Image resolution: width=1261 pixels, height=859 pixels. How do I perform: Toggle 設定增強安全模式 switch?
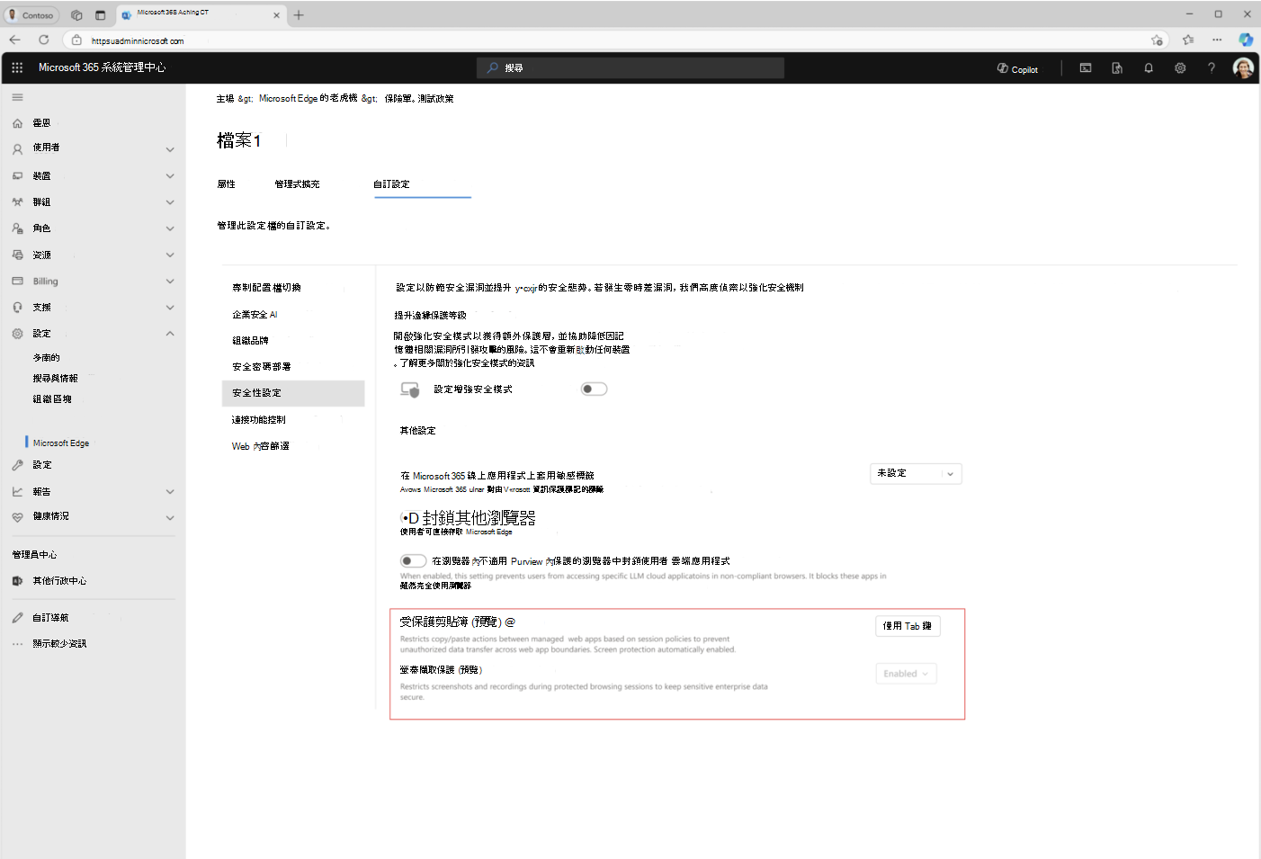click(x=595, y=389)
